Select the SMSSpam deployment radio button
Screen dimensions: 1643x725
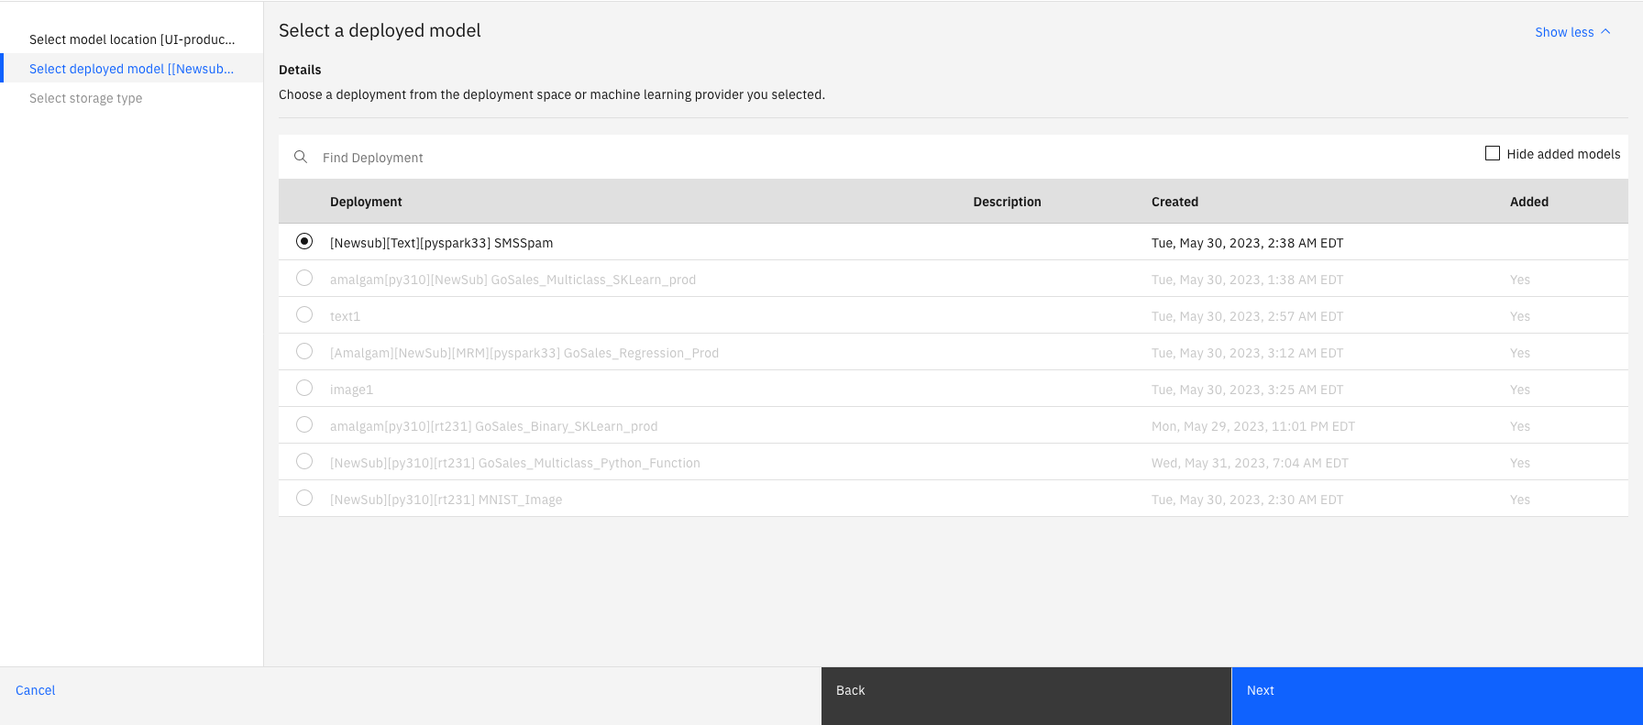click(304, 241)
